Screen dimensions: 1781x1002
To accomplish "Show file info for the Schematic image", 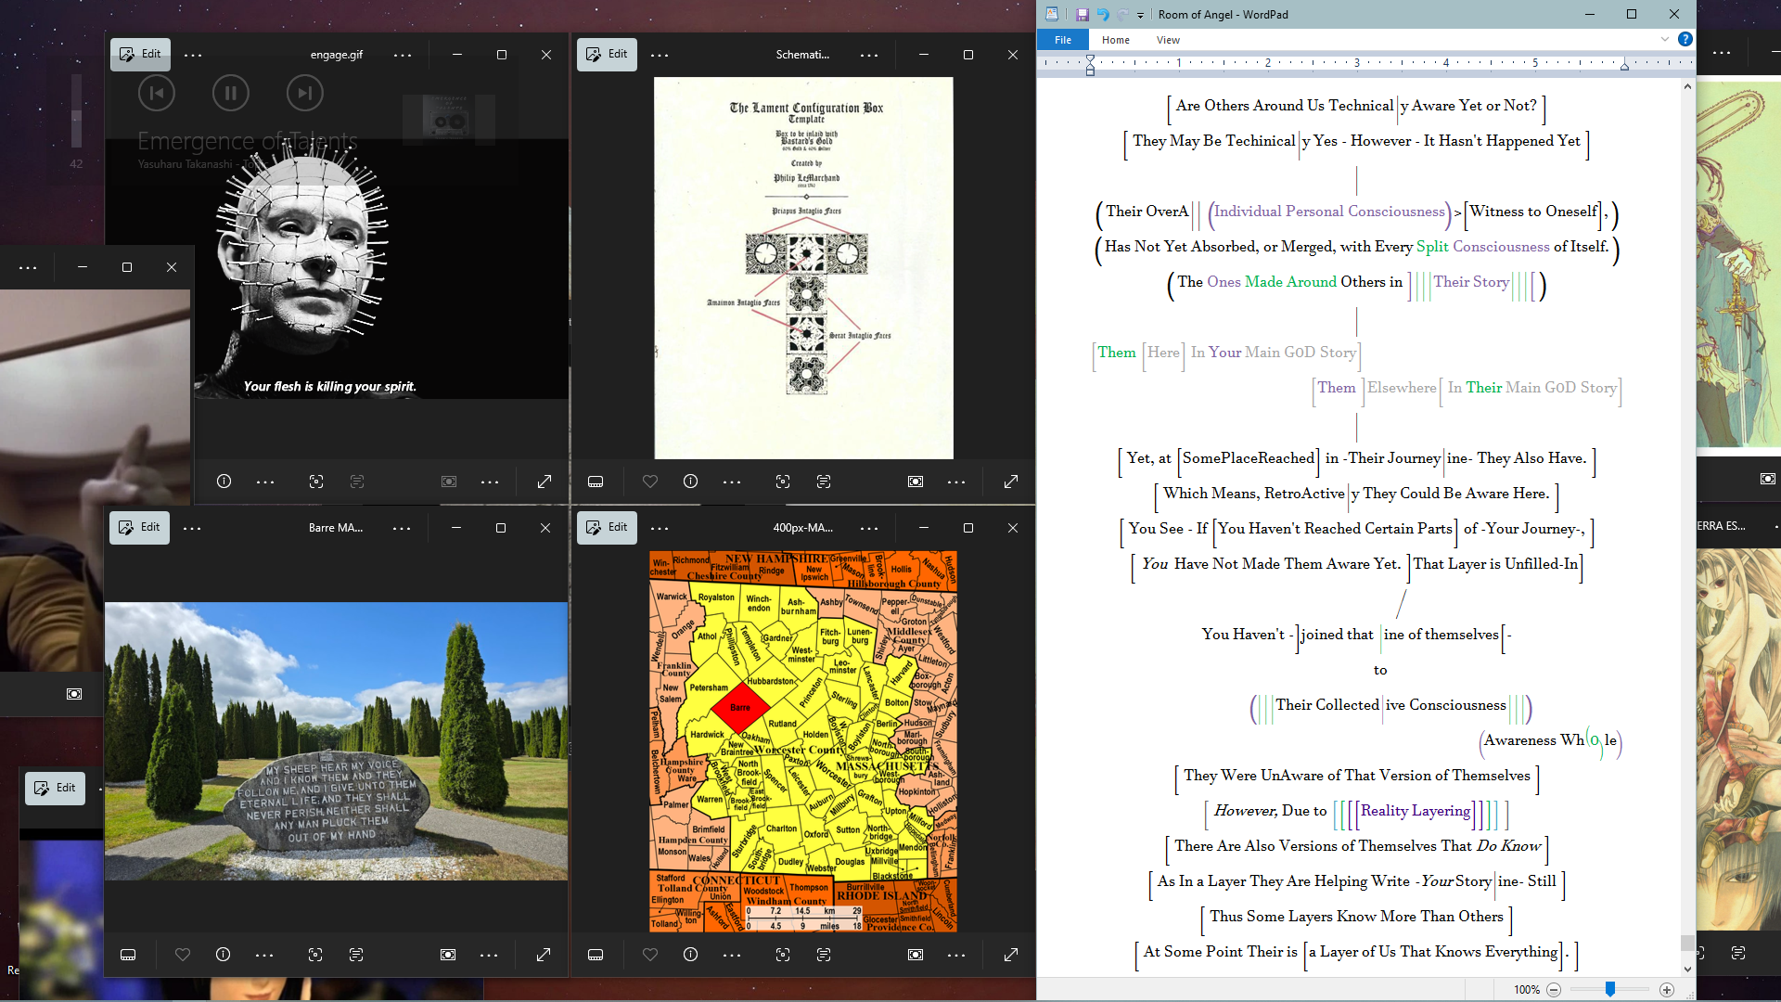I will pos(690,482).
